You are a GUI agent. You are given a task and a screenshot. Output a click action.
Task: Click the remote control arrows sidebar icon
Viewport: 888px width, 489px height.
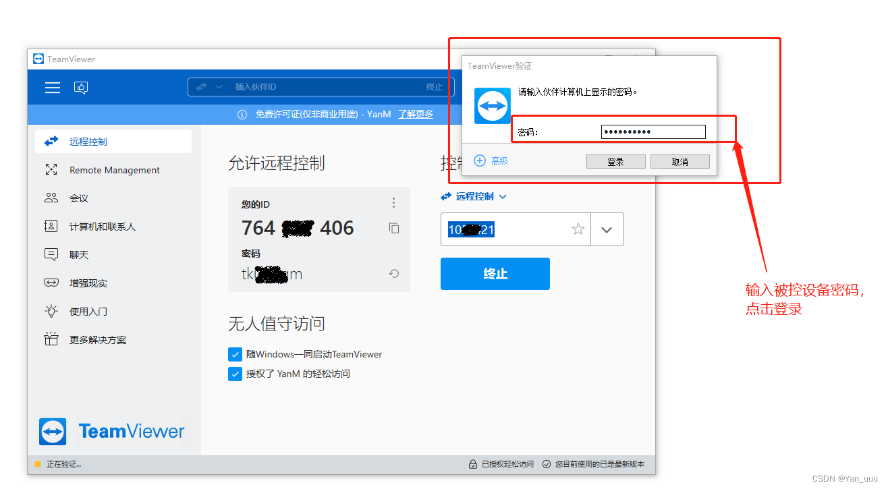click(x=51, y=142)
